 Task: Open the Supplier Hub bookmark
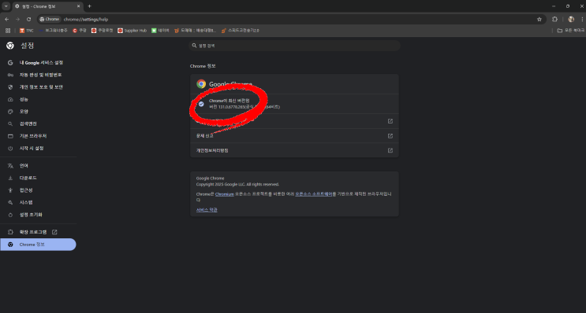pyautogui.click(x=132, y=31)
